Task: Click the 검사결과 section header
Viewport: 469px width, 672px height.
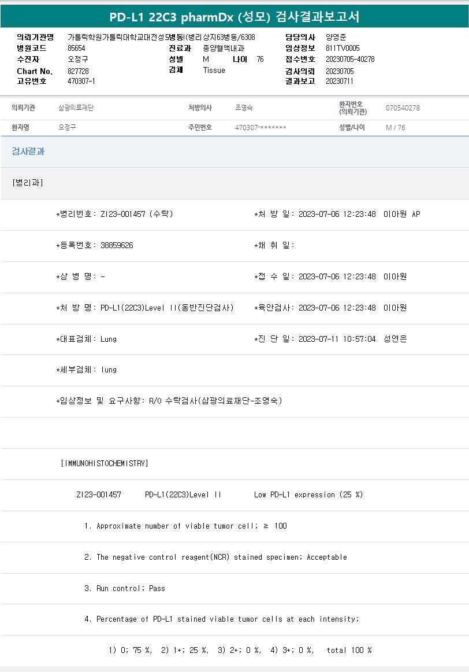Action: point(28,152)
